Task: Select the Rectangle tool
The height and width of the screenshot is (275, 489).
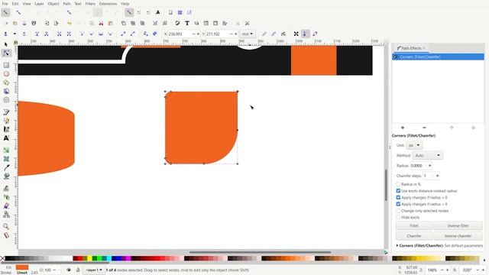Action: (6, 65)
